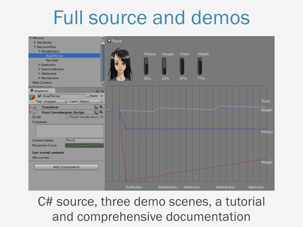Collapse the iPerson tree node
The image size is (303, 227).
pyautogui.click(x=30, y=38)
